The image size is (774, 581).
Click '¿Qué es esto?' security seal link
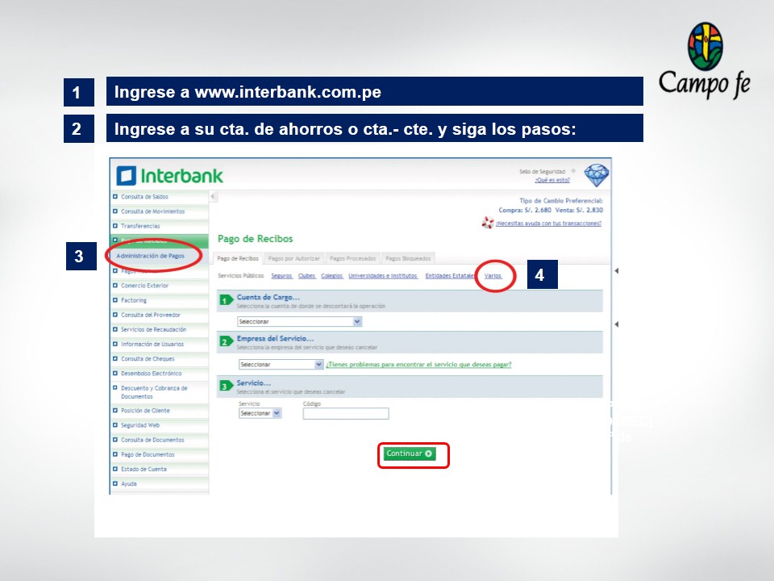point(551,180)
